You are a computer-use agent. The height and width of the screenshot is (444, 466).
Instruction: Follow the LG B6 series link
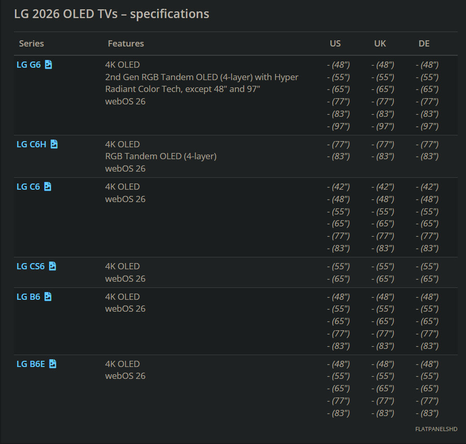tap(28, 297)
